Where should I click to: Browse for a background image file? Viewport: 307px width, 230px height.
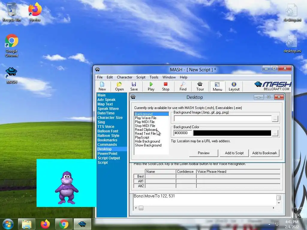click(275, 119)
